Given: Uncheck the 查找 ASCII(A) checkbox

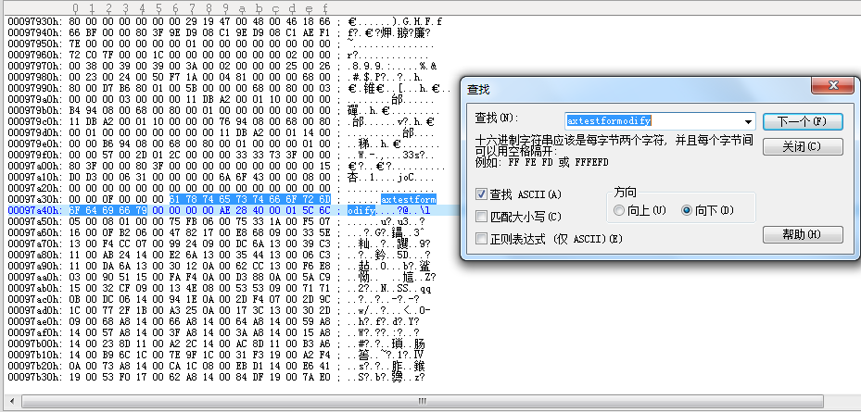Looking at the screenshot, I should [481, 194].
